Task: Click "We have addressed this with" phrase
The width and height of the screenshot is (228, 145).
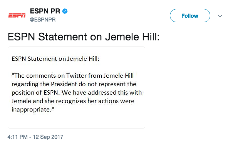Action: pos(102,93)
